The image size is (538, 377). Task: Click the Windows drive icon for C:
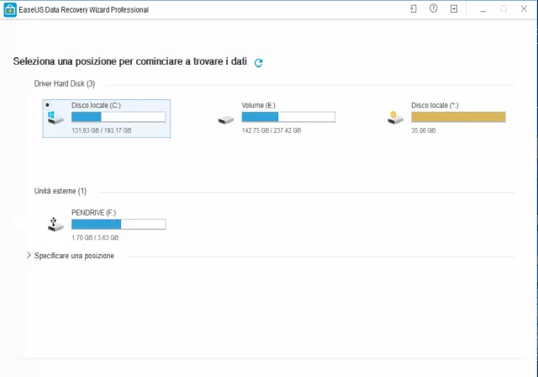(x=55, y=118)
